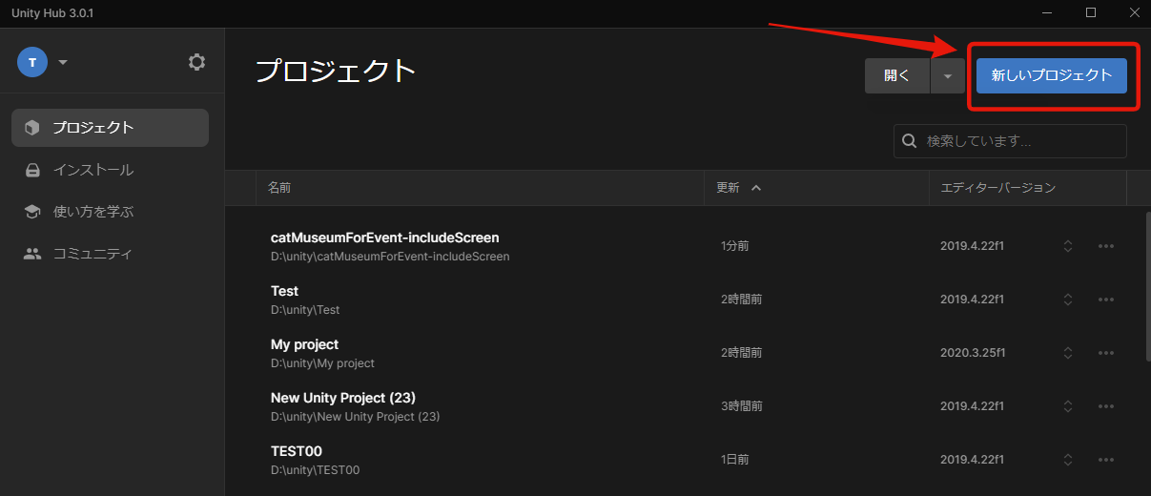Sort projects by 名前 column header

coord(279,188)
